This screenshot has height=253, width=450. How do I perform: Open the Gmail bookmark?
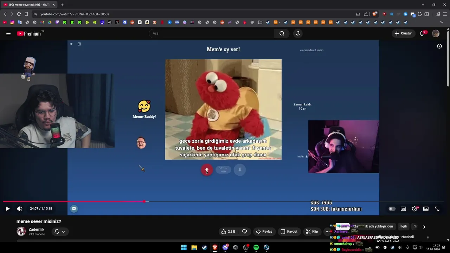(42, 22)
